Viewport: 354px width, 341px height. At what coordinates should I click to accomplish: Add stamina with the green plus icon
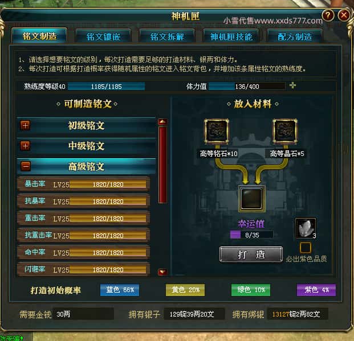(292, 85)
